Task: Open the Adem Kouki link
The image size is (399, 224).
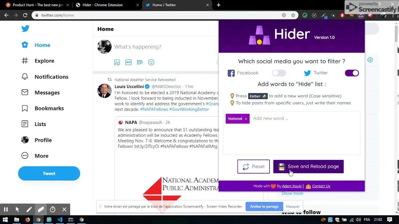Action: (292, 186)
